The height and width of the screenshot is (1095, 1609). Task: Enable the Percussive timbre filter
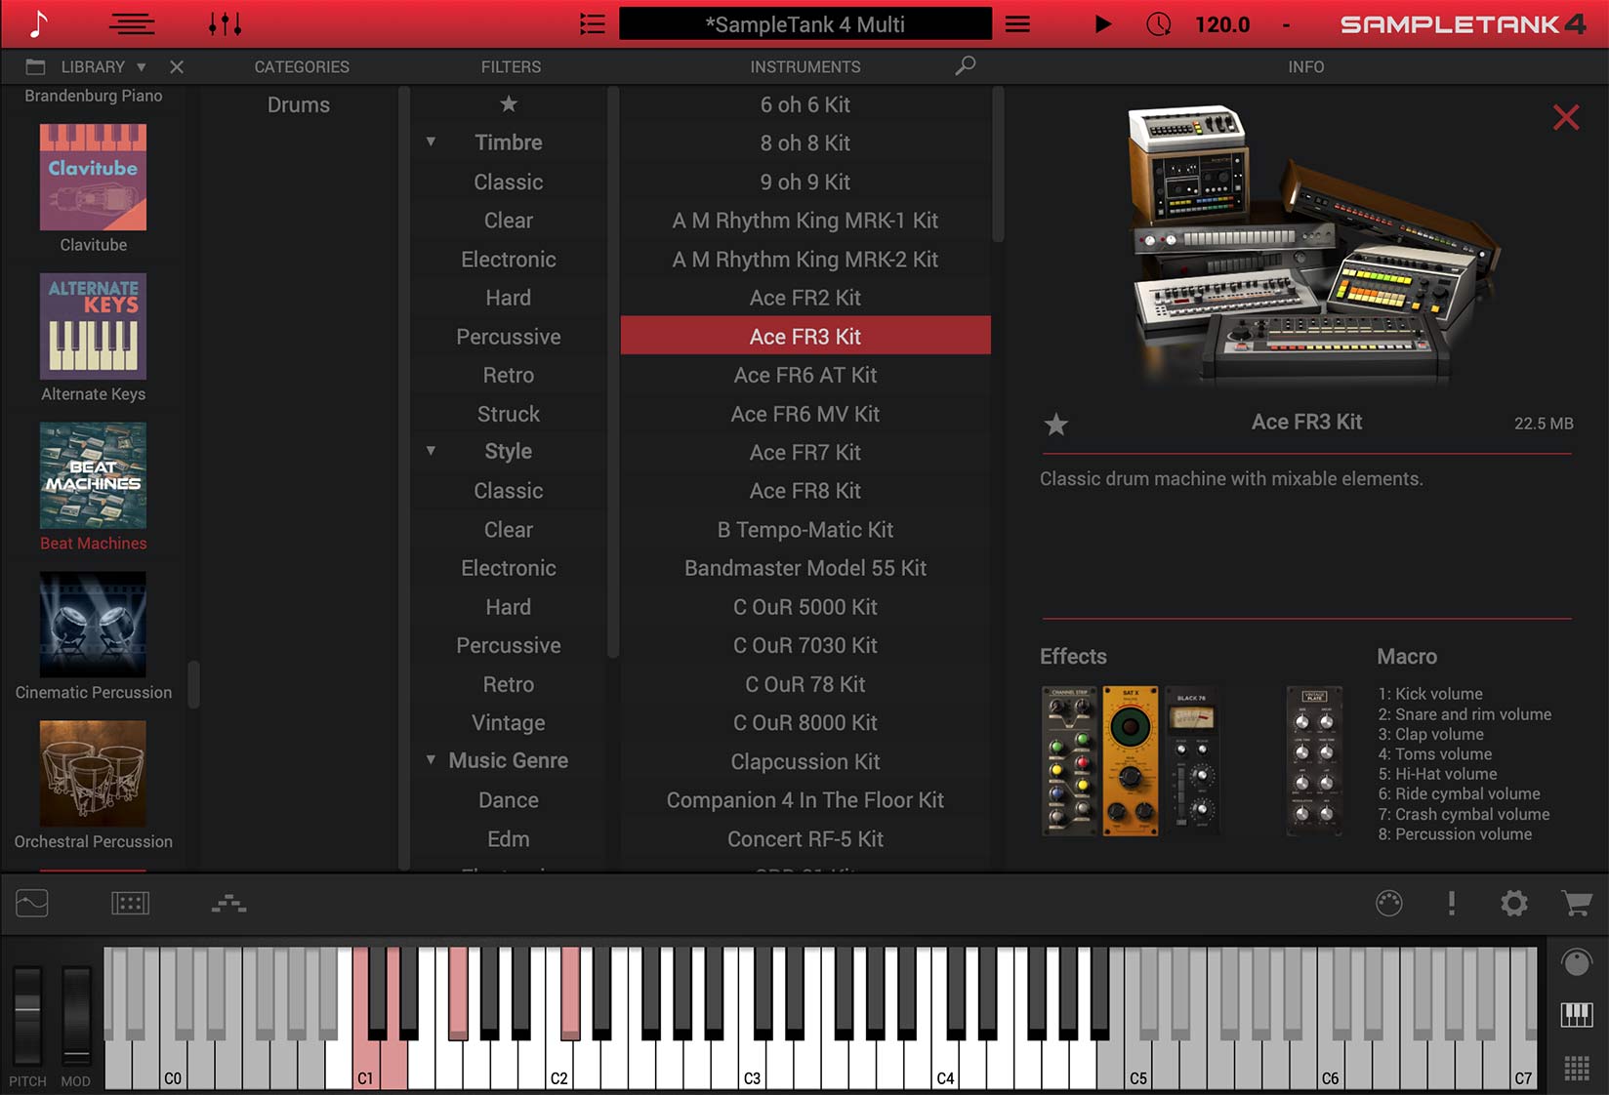(508, 336)
